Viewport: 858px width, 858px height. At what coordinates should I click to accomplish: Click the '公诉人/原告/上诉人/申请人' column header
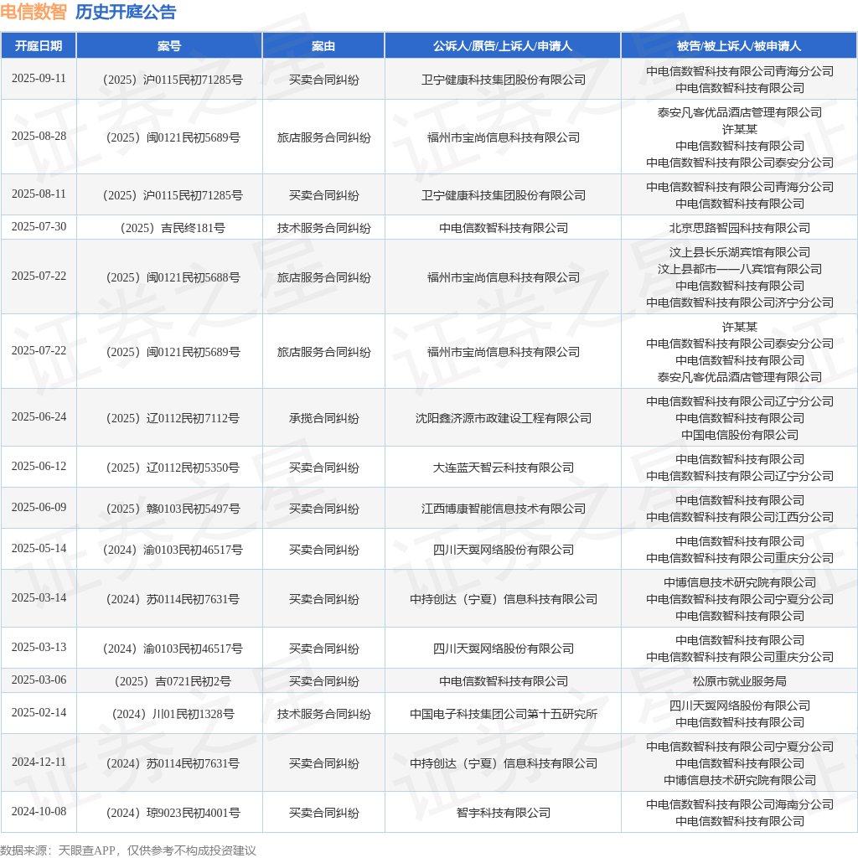click(x=503, y=46)
